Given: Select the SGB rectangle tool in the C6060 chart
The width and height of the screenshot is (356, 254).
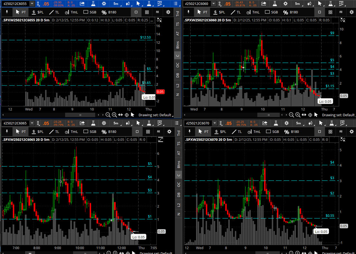Looking at the screenshot, I should pyautogui.click(x=271, y=12).
